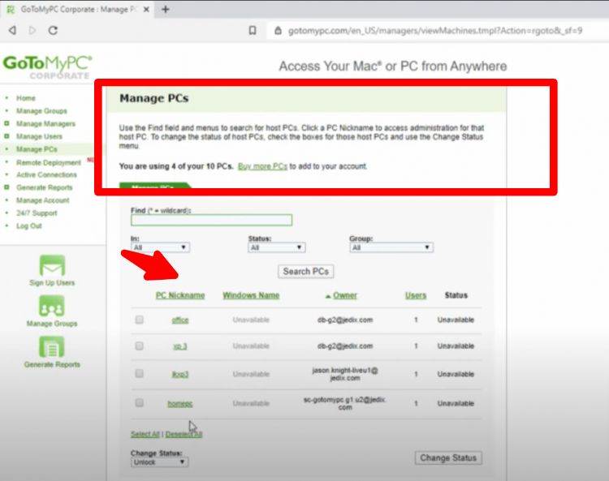Click the browser address bar URL
The height and width of the screenshot is (481, 609).
435,30
